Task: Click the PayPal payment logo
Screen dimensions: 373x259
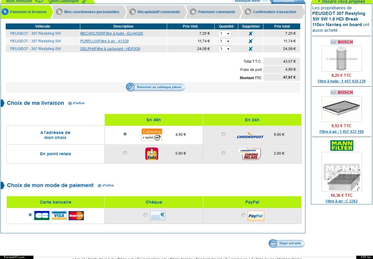Action: click(x=256, y=216)
